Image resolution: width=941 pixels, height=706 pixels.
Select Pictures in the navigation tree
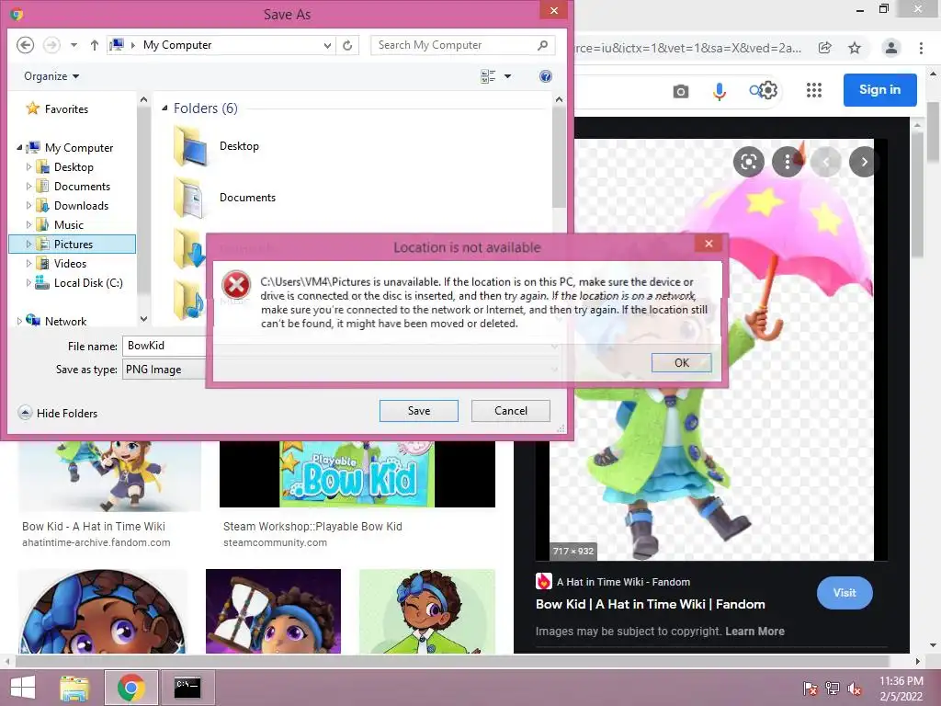pos(73,245)
